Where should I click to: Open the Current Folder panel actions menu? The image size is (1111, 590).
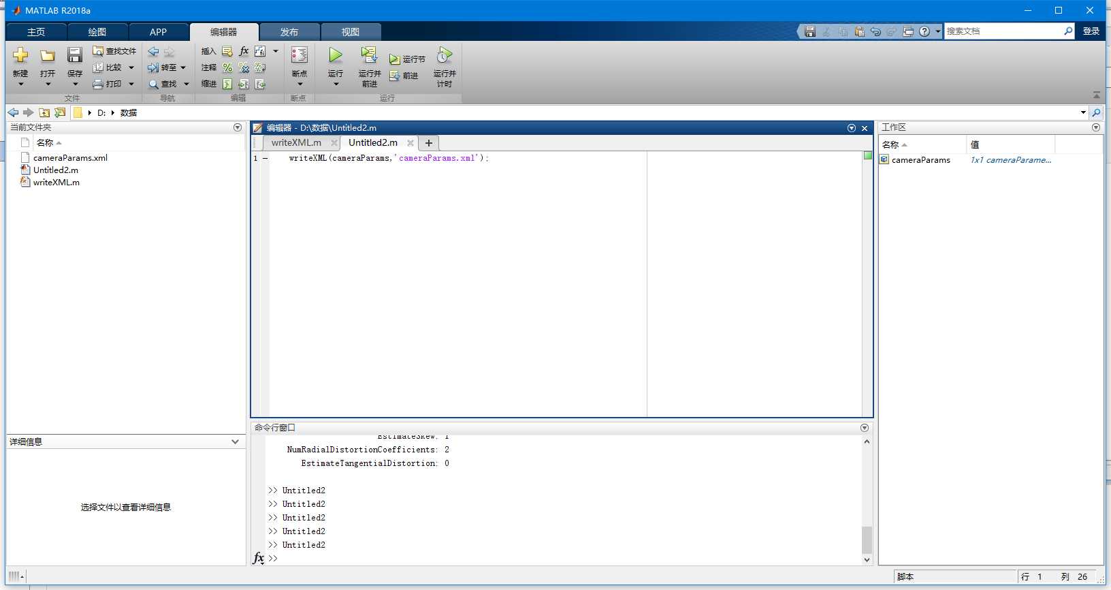coord(238,127)
